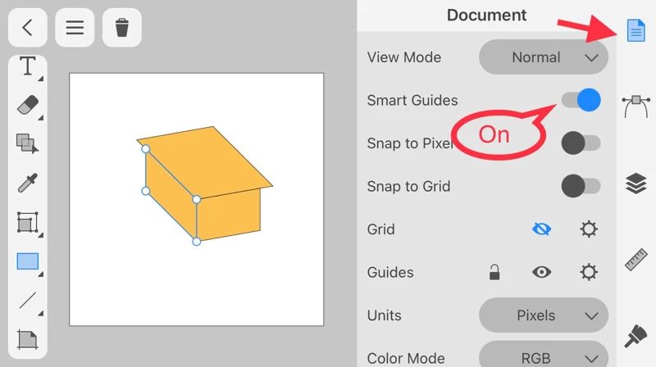The width and height of the screenshot is (656, 367).
Task: Open the hamburger menu
Action: (x=75, y=28)
